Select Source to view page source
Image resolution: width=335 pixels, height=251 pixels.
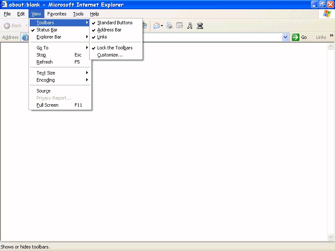pos(60,91)
